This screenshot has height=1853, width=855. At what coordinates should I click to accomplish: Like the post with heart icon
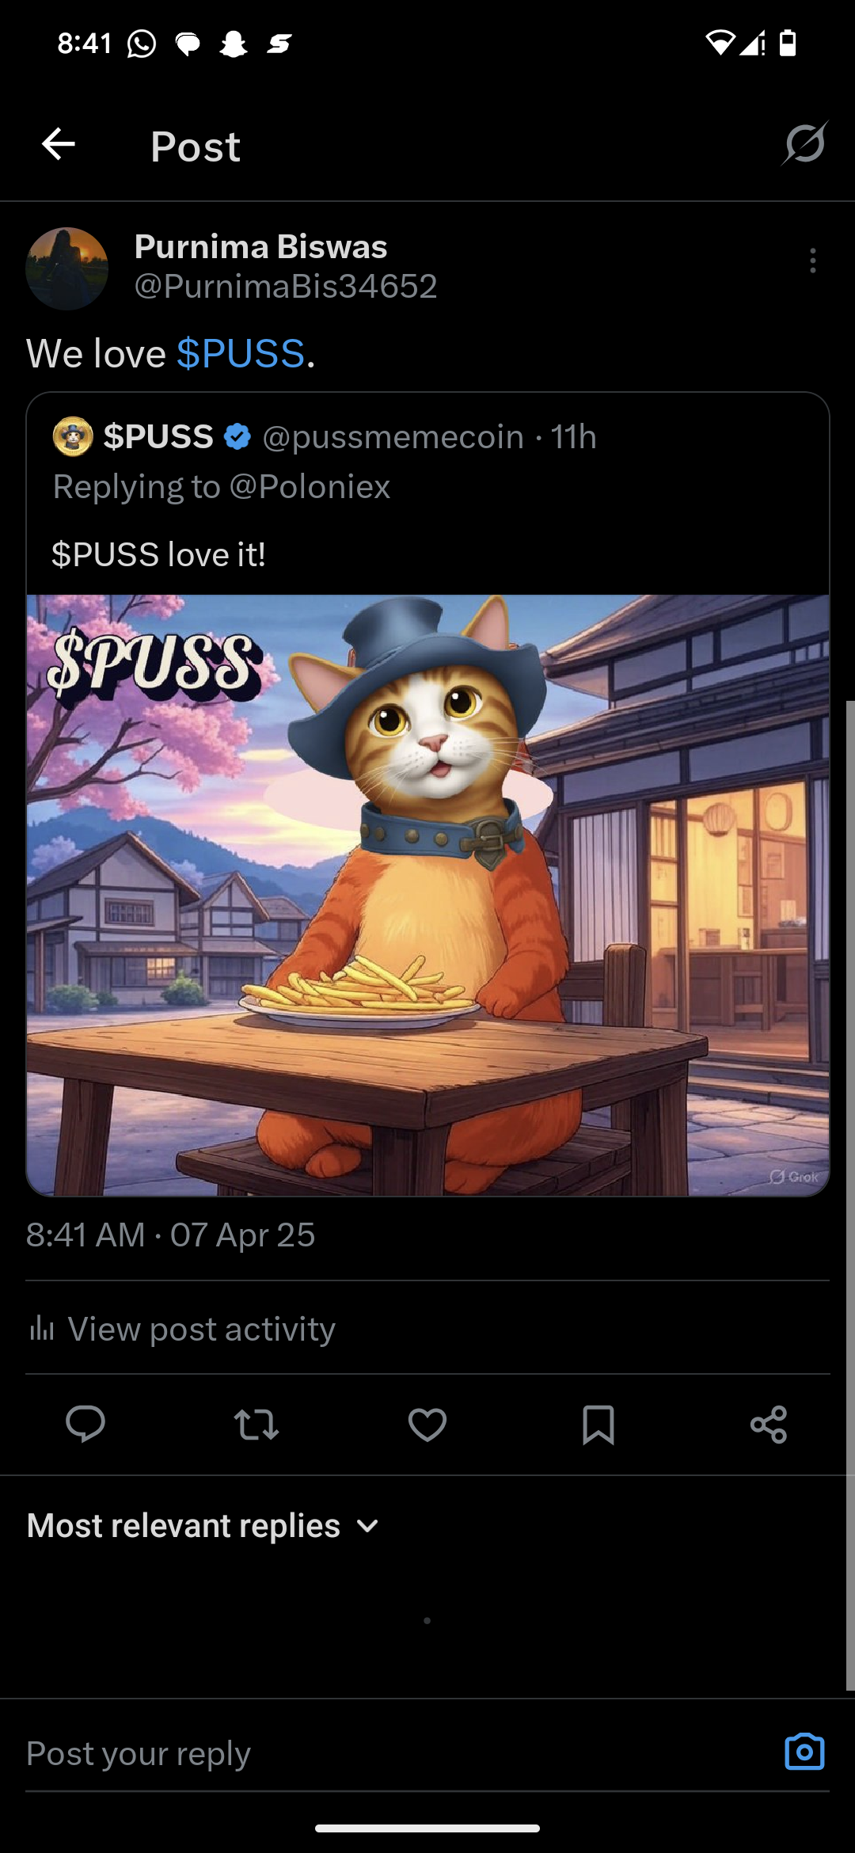pos(427,1425)
